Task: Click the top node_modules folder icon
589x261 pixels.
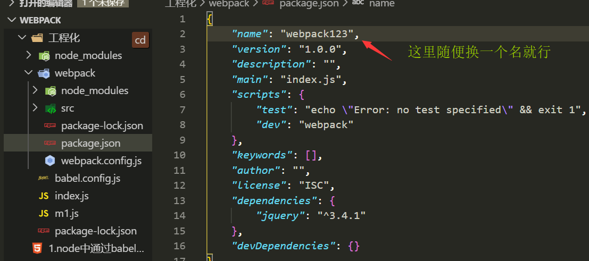Action: pos(44,56)
